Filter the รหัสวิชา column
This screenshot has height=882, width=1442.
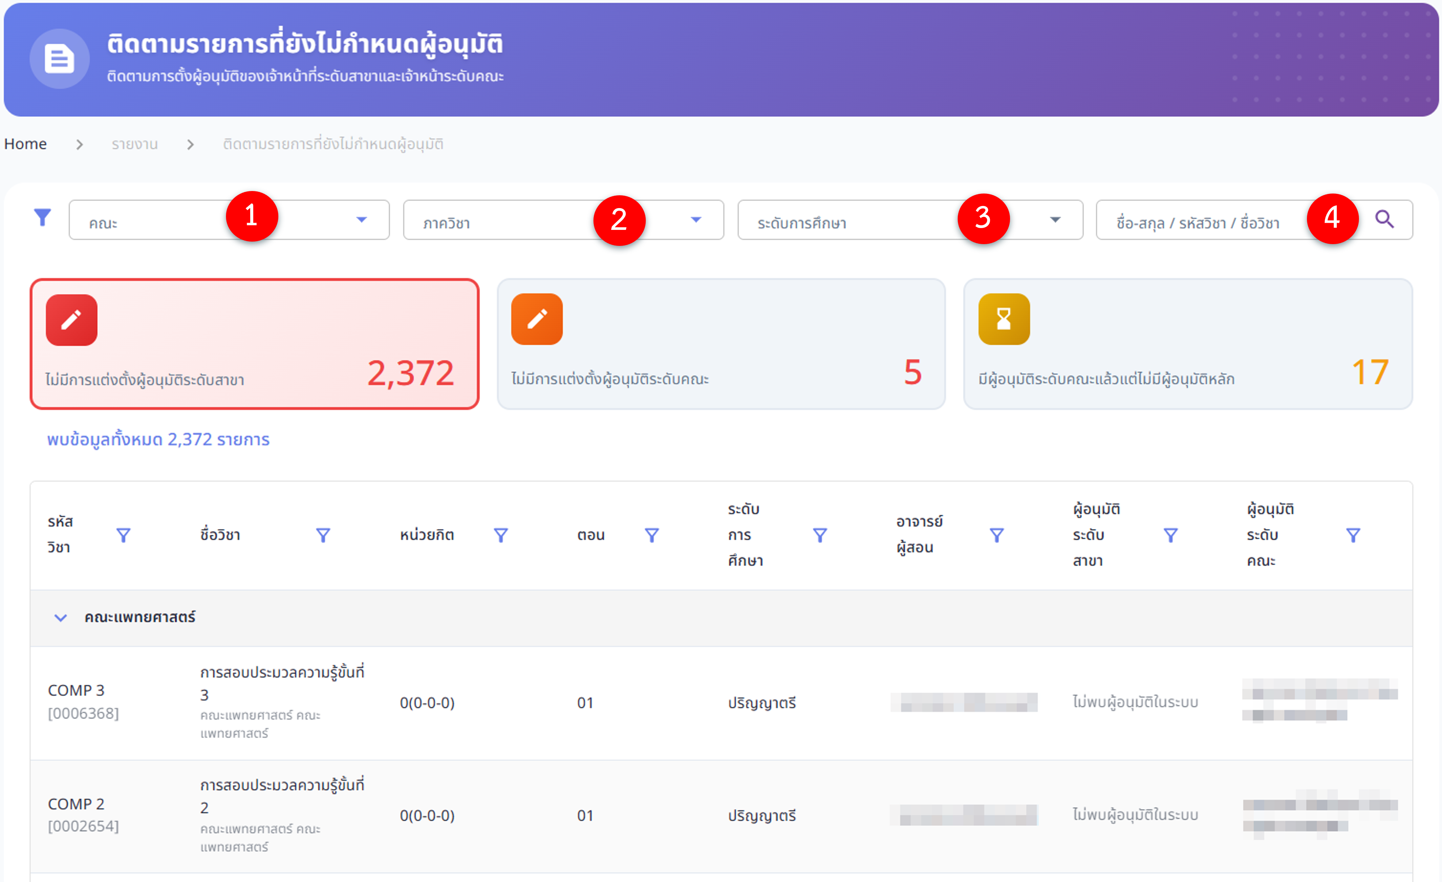coord(123,535)
